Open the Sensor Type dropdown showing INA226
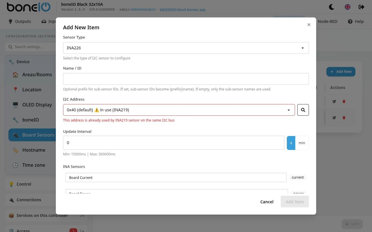The width and height of the screenshot is (372, 232). click(x=186, y=48)
